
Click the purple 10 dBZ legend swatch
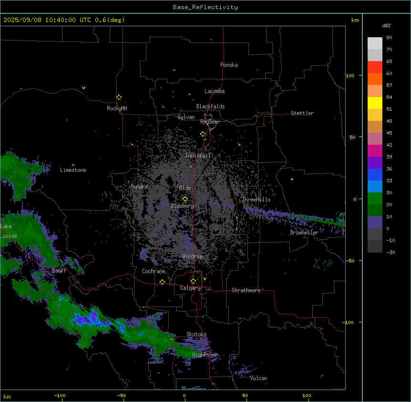[x=375, y=222]
